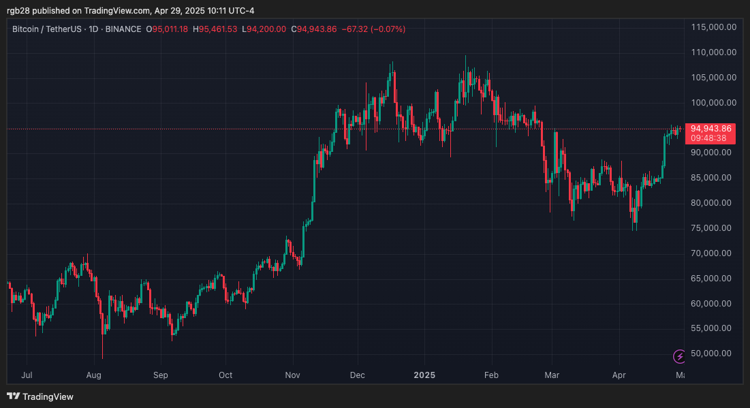Click the Mar label on time axis
This screenshot has height=408, width=750.
pos(552,375)
